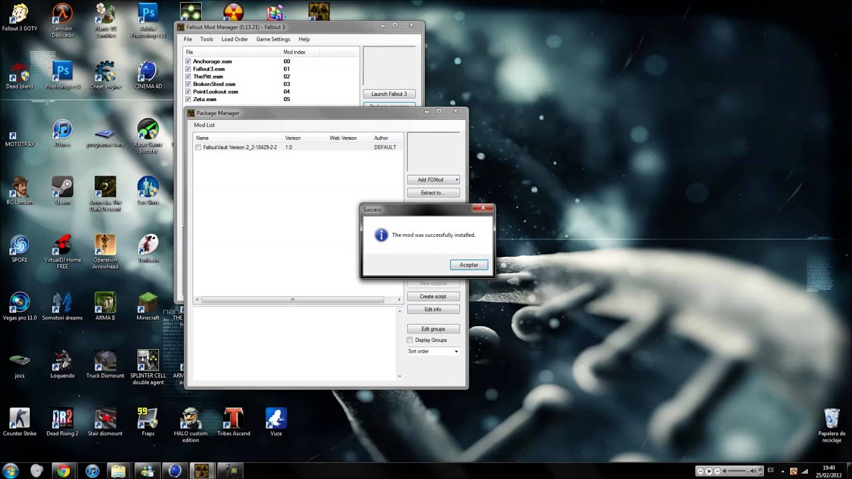Uncheck the Anchorage.esm plugin checkbox
The image size is (852, 479).
188,62
